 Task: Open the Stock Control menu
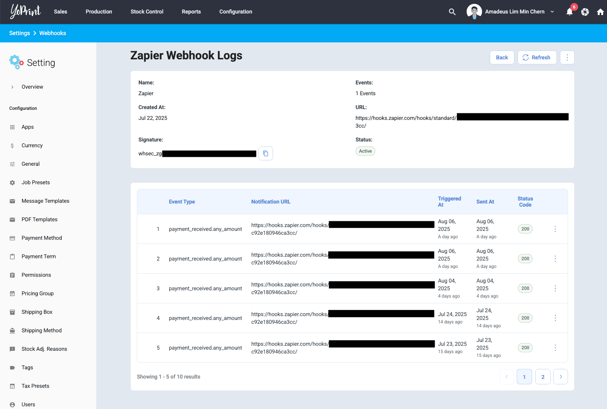pyautogui.click(x=147, y=12)
